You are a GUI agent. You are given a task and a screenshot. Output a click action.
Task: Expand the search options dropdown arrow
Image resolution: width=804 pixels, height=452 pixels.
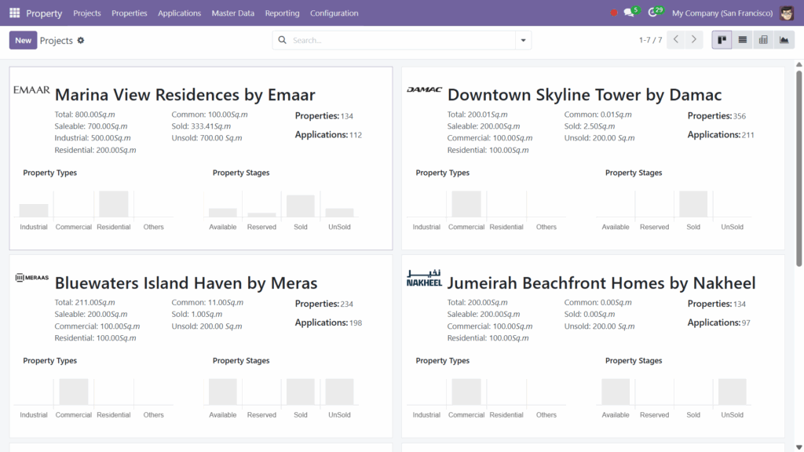click(x=523, y=40)
